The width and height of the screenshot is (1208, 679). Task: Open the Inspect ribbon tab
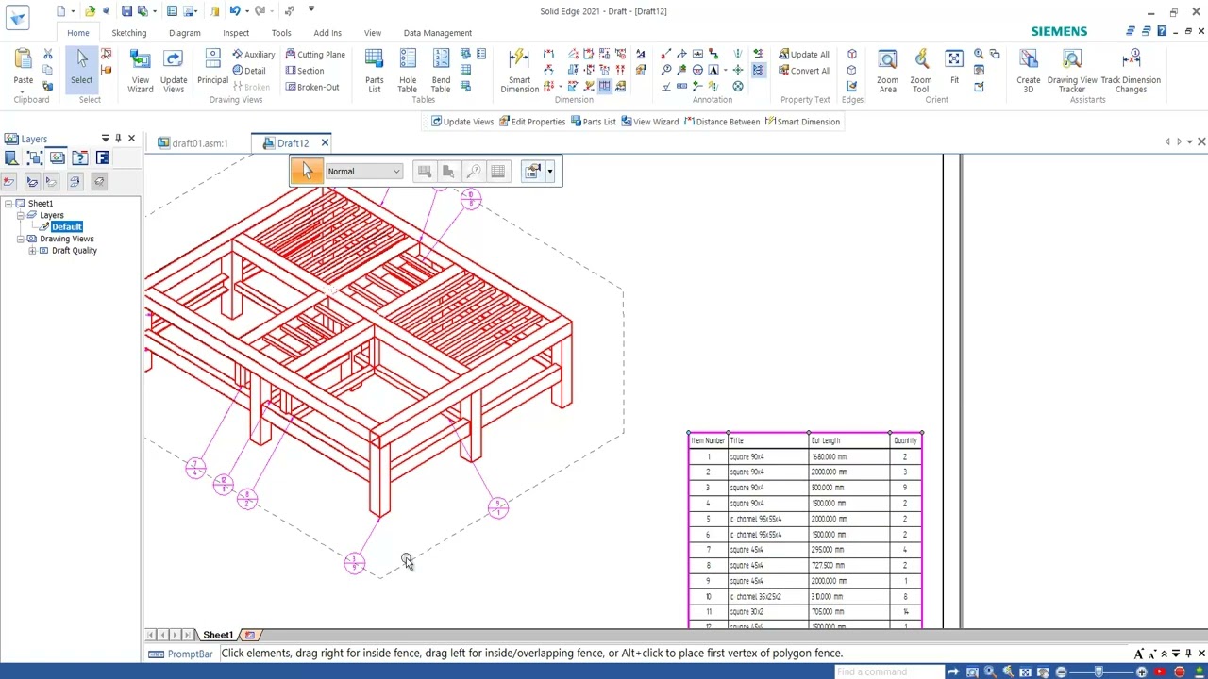pos(236,33)
